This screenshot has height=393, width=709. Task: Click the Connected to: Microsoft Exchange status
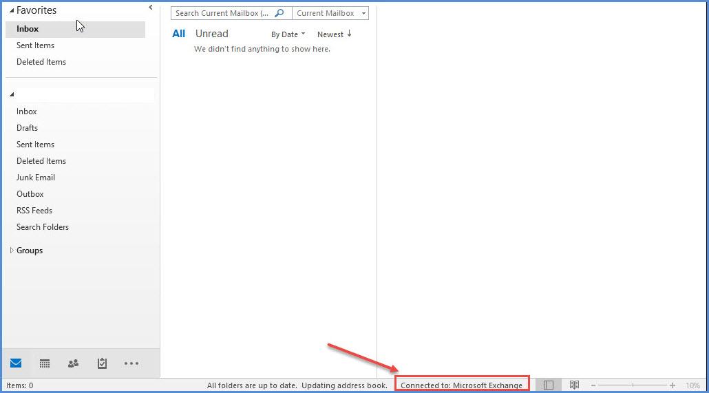461,385
